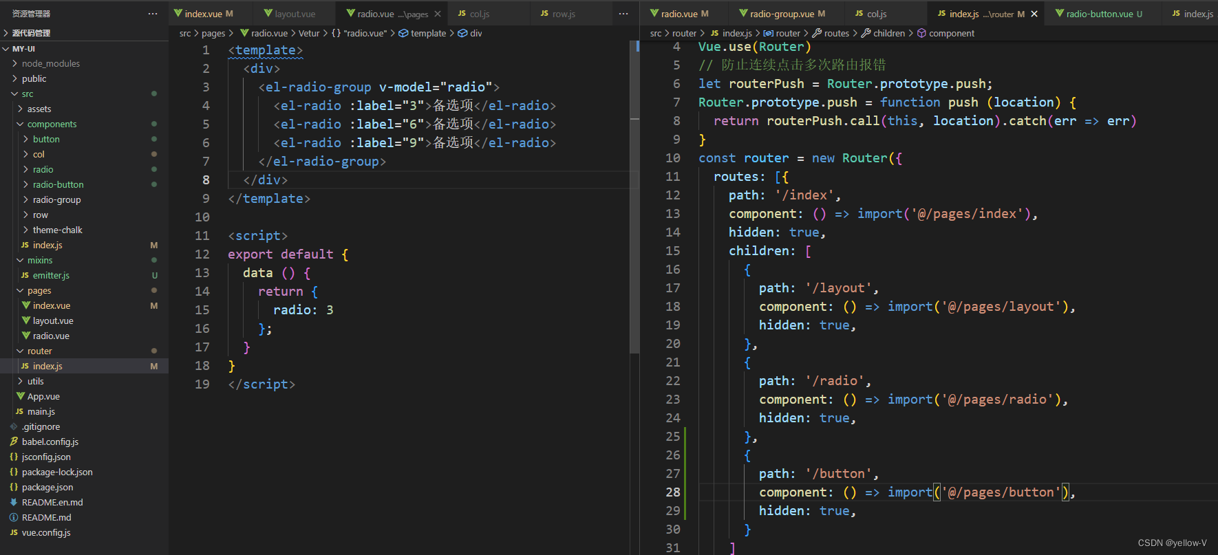Viewport: 1218px width, 555px height.
Task: Click JS icon beside vue.config.js
Action: [14, 532]
